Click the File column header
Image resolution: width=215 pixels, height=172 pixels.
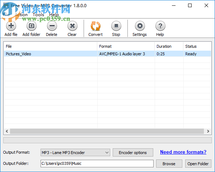click(x=50, y=46)
